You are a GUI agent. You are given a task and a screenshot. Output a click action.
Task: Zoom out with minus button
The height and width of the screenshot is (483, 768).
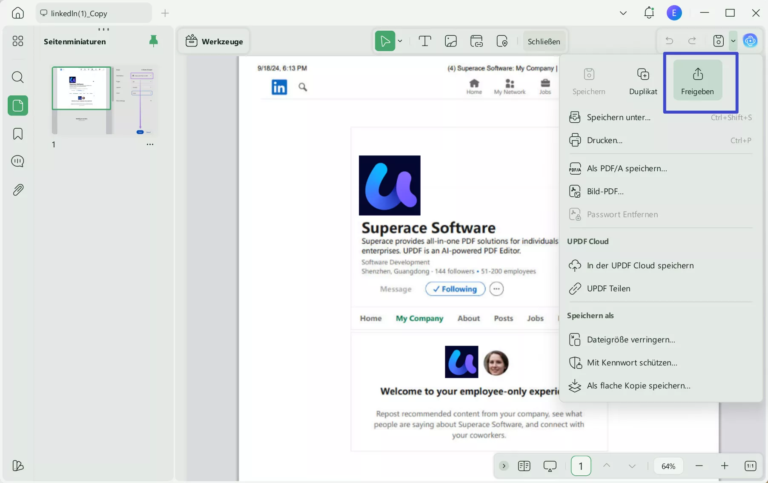point(699,466)
